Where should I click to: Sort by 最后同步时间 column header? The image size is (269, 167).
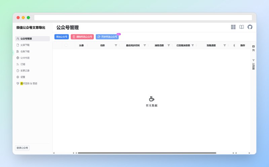click(x=133, y=45)
